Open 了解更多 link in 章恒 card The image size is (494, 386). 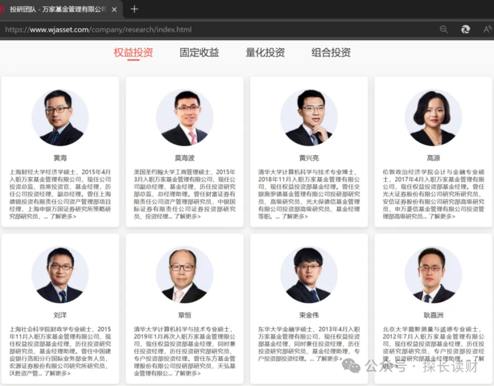tap(187, 374)
